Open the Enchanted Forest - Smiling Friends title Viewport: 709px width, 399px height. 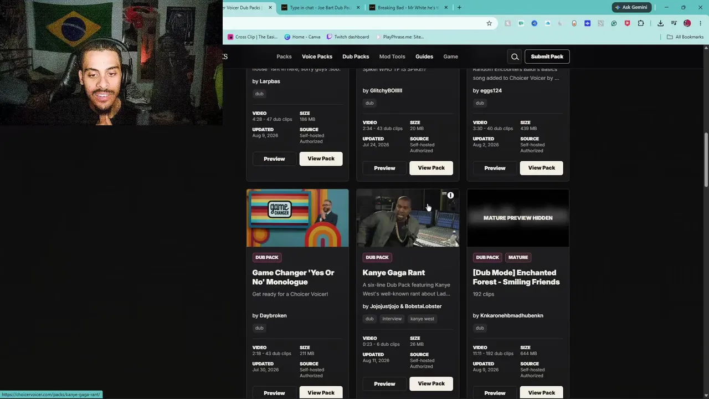coord(516,277)
